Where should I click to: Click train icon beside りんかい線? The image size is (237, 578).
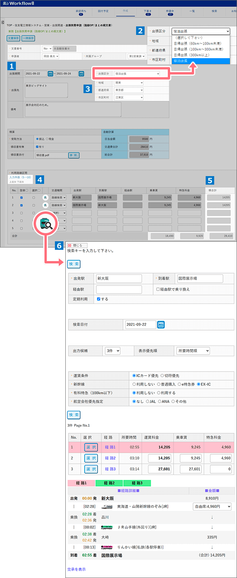(x=107, y=547)
